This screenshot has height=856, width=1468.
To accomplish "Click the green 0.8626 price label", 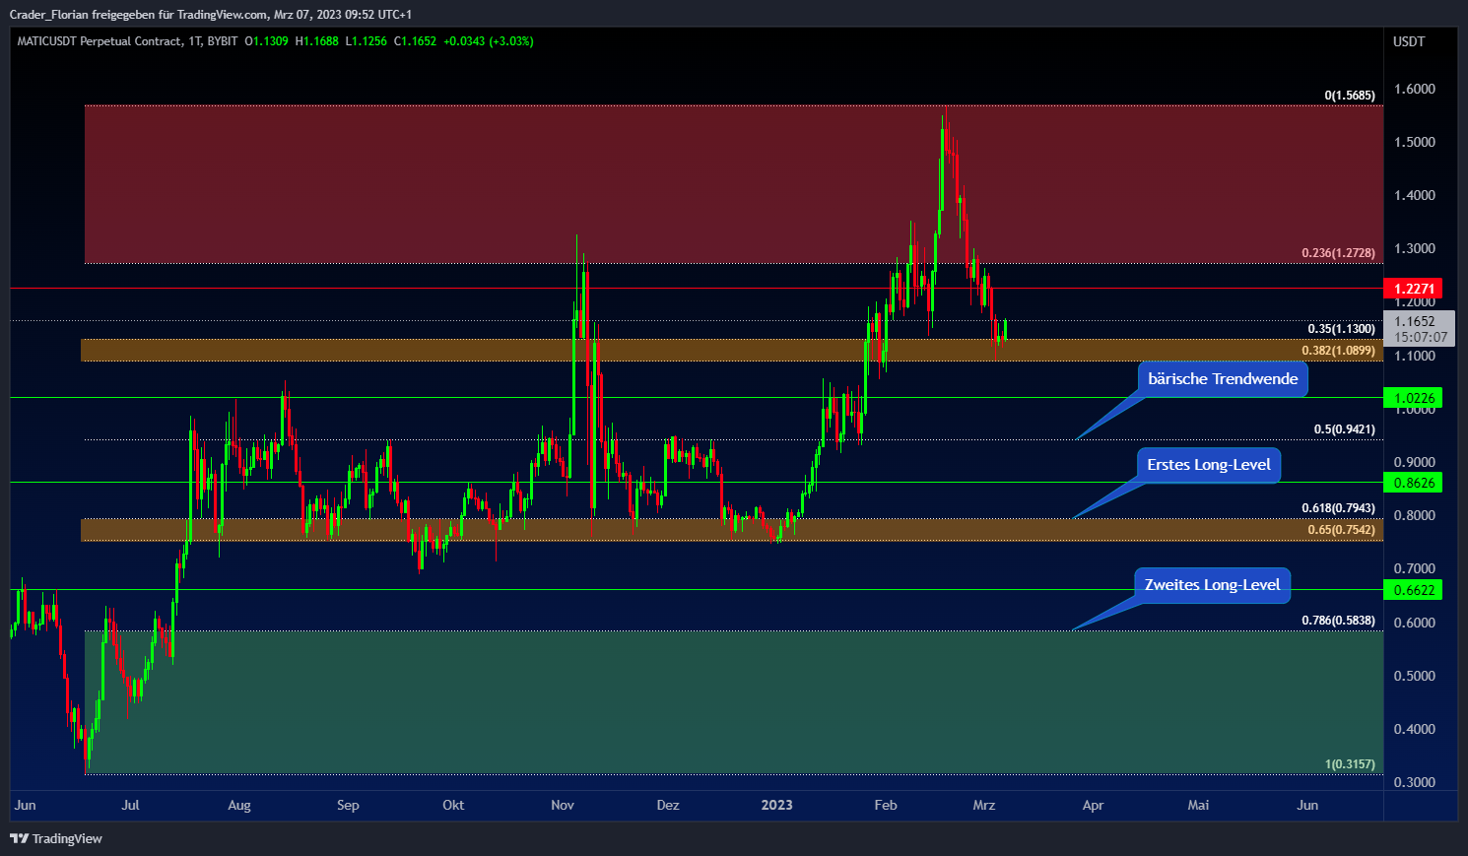I will click(1413, 483).
